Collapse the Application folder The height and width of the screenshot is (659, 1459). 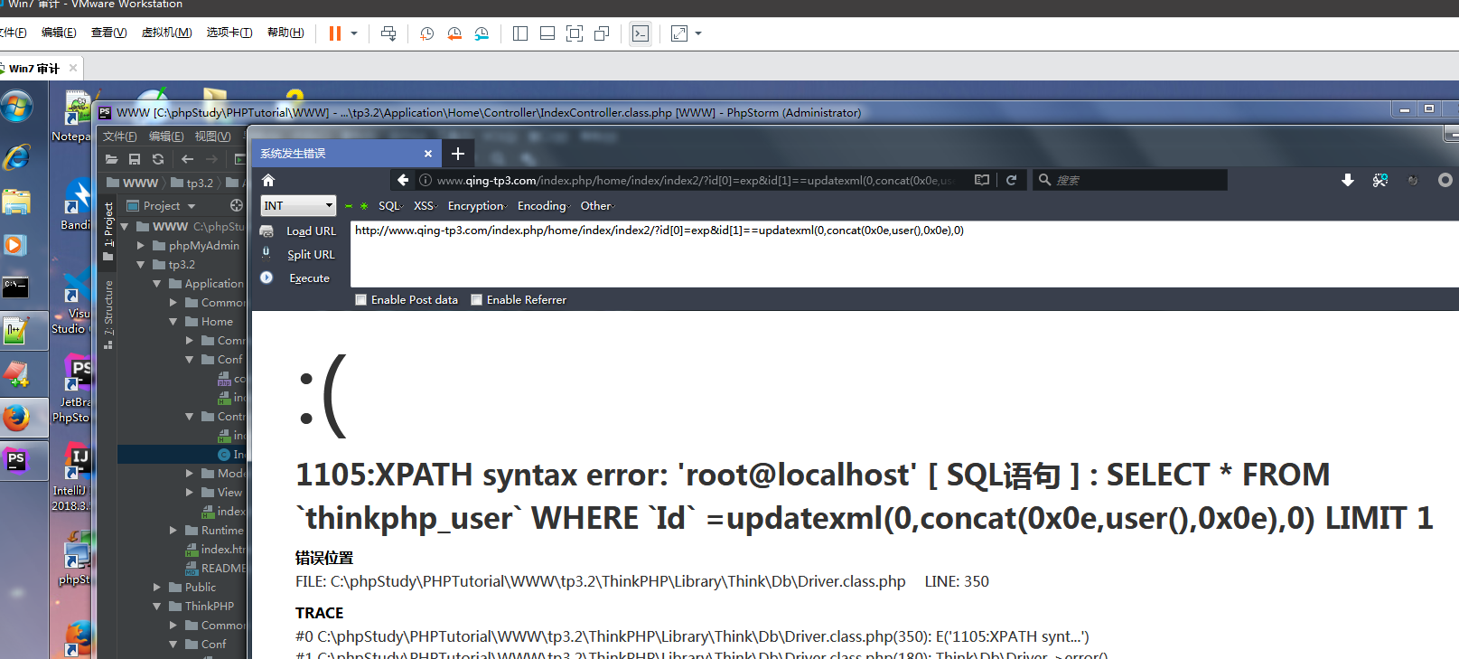[157, 284]
